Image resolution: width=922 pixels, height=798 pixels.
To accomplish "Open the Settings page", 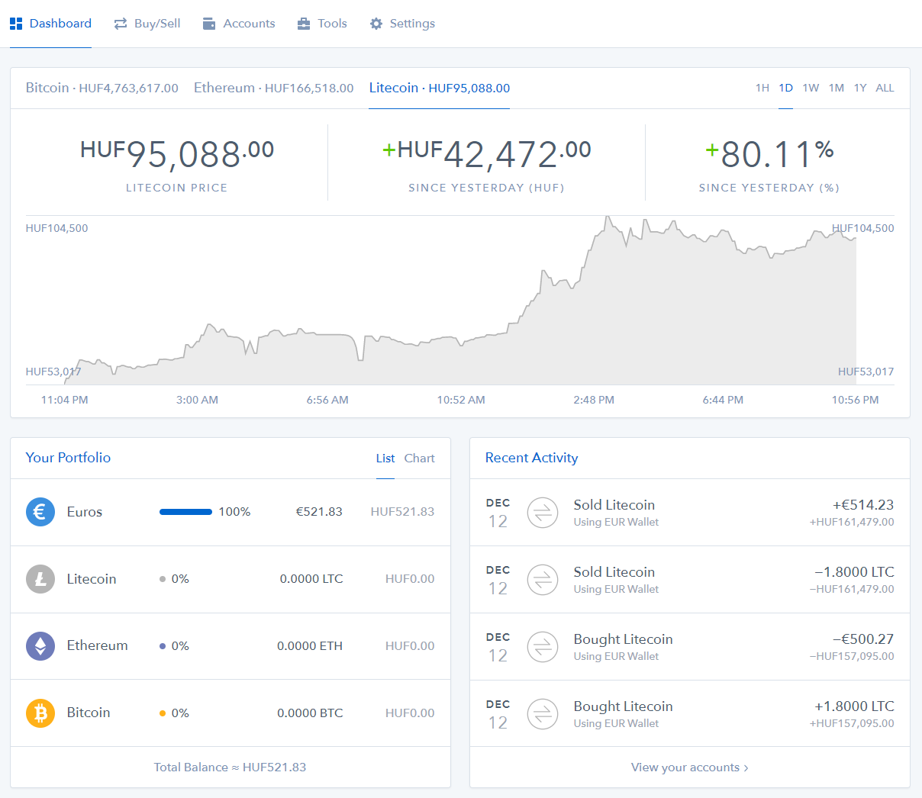I will tap(402, 24).
